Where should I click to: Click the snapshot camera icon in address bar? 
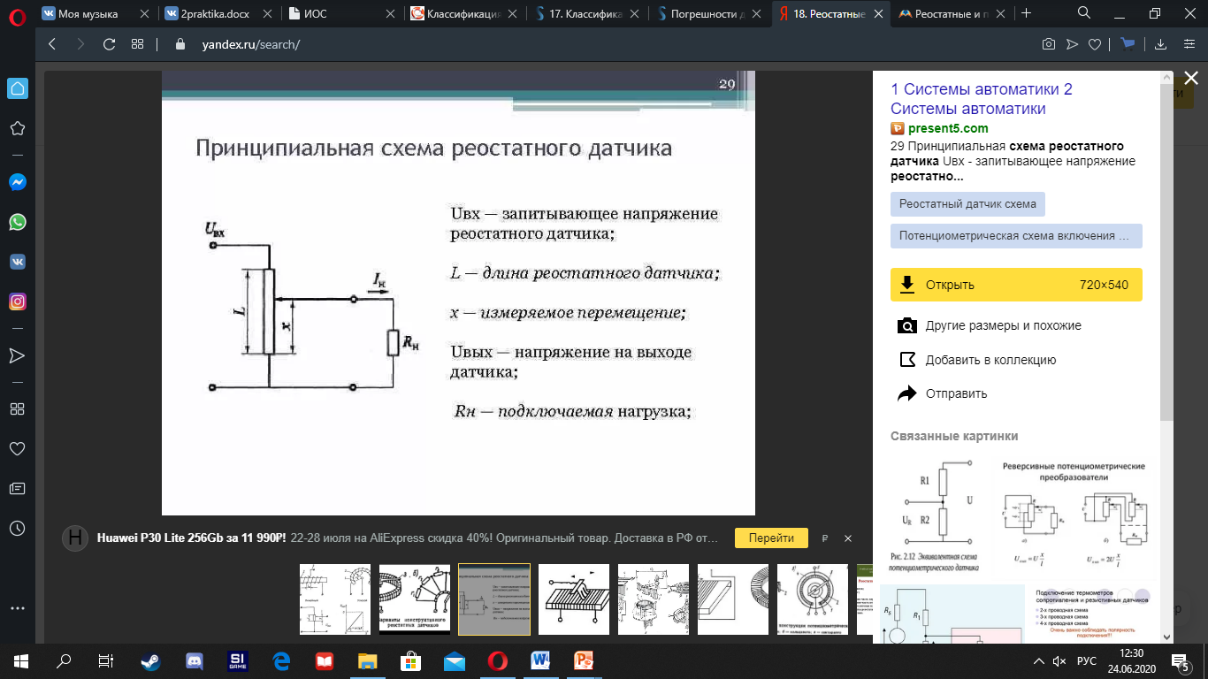point(1048,44)
